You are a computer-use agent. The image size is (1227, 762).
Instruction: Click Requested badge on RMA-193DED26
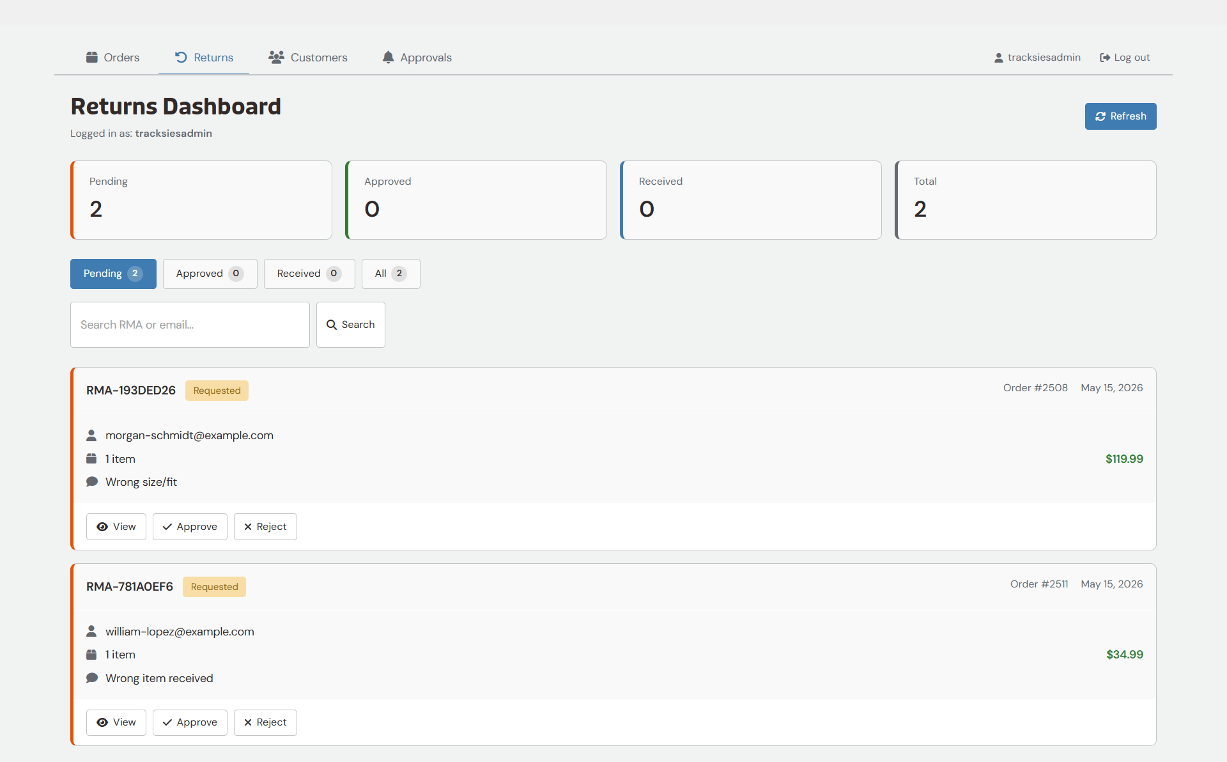[x=217, y=391]
